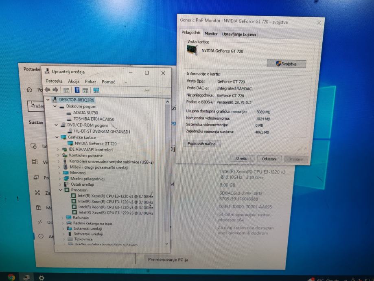Click the scrollbar down arrow in Device Manager

click(x=167, y=244)
